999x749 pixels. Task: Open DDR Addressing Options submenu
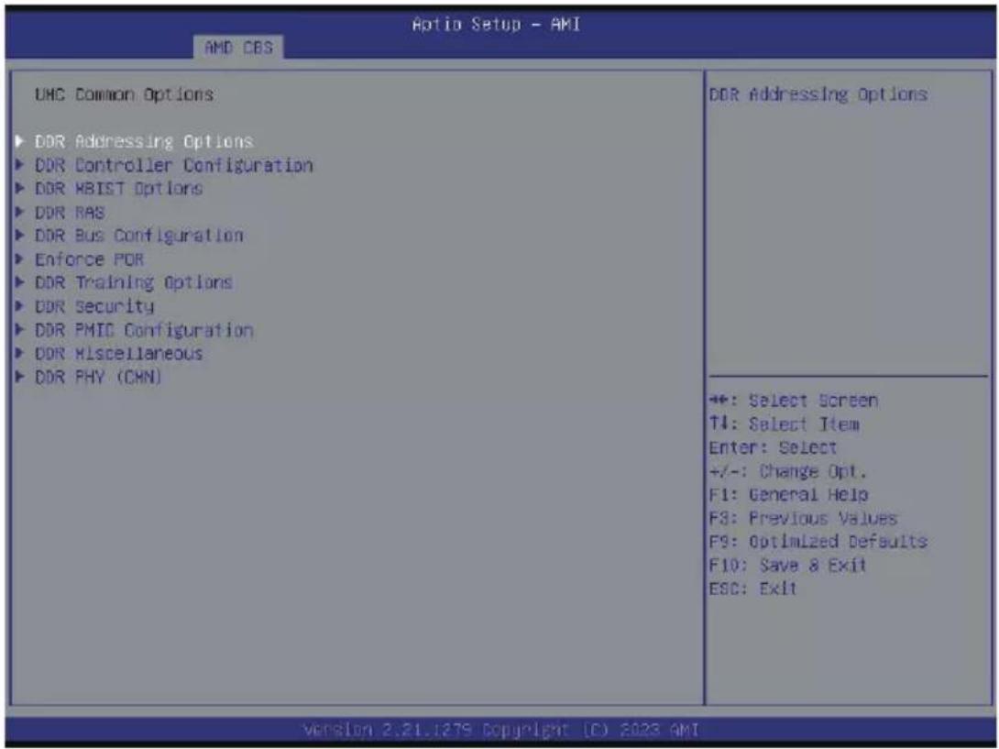coord(144,141)
